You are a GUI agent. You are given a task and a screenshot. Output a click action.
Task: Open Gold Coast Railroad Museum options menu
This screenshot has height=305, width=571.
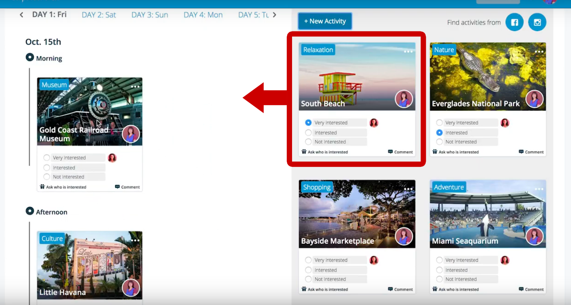(x=135, y=87)
